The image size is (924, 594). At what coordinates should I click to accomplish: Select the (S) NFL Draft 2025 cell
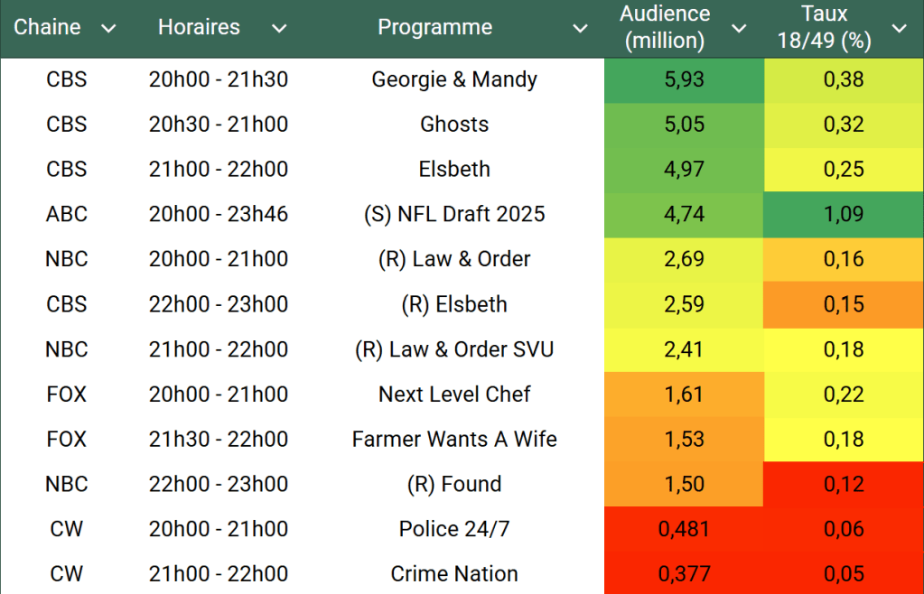pos(454,214)
